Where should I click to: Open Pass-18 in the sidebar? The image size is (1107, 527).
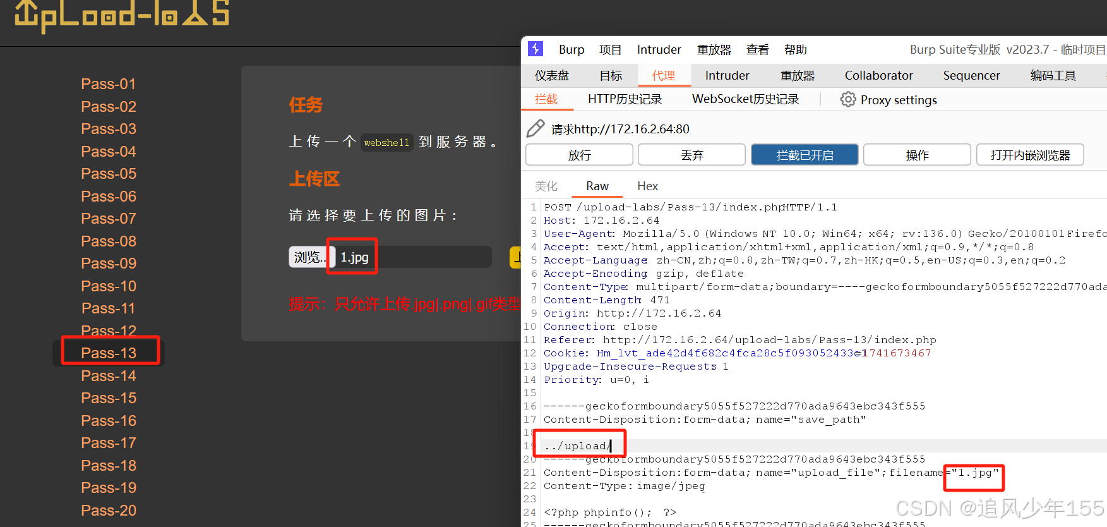pos(109,466)
